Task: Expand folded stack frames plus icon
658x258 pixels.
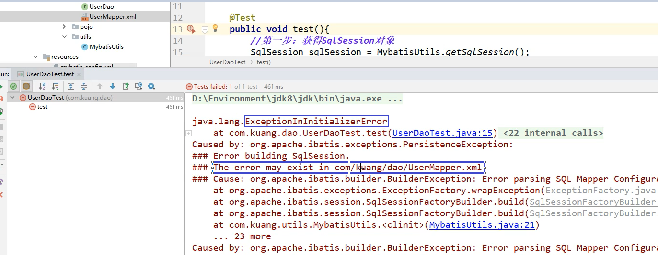Action: coord(188,134)
